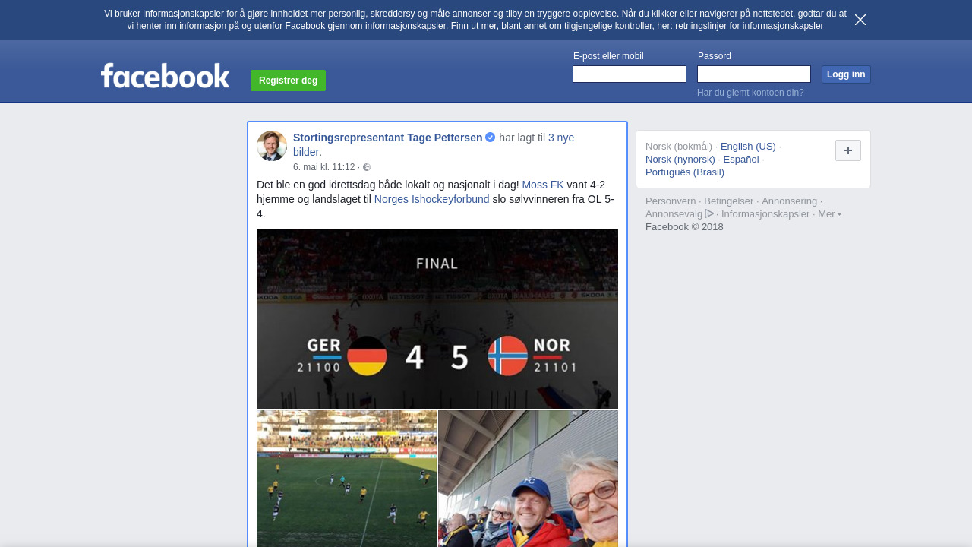972x547 pixels.
Task: Open the GER 4 NOR 5 final score image
Action: pyautogui.click(x=437, y=318)
